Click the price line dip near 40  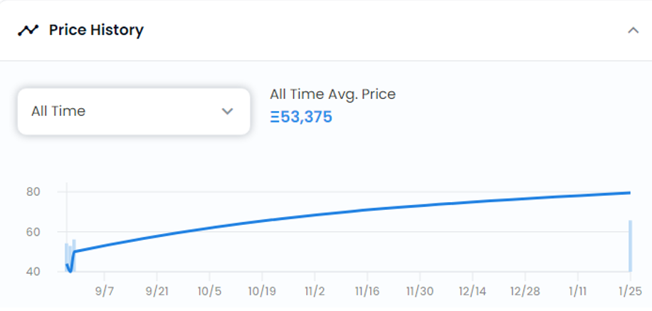point(70,270)
